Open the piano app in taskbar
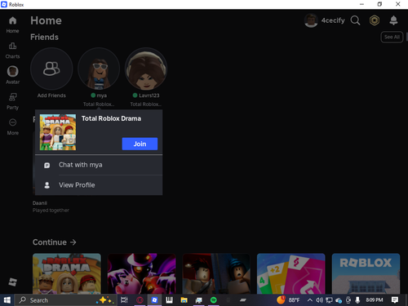This screenshot has width=408, height=306. click(x=169, y=300)
